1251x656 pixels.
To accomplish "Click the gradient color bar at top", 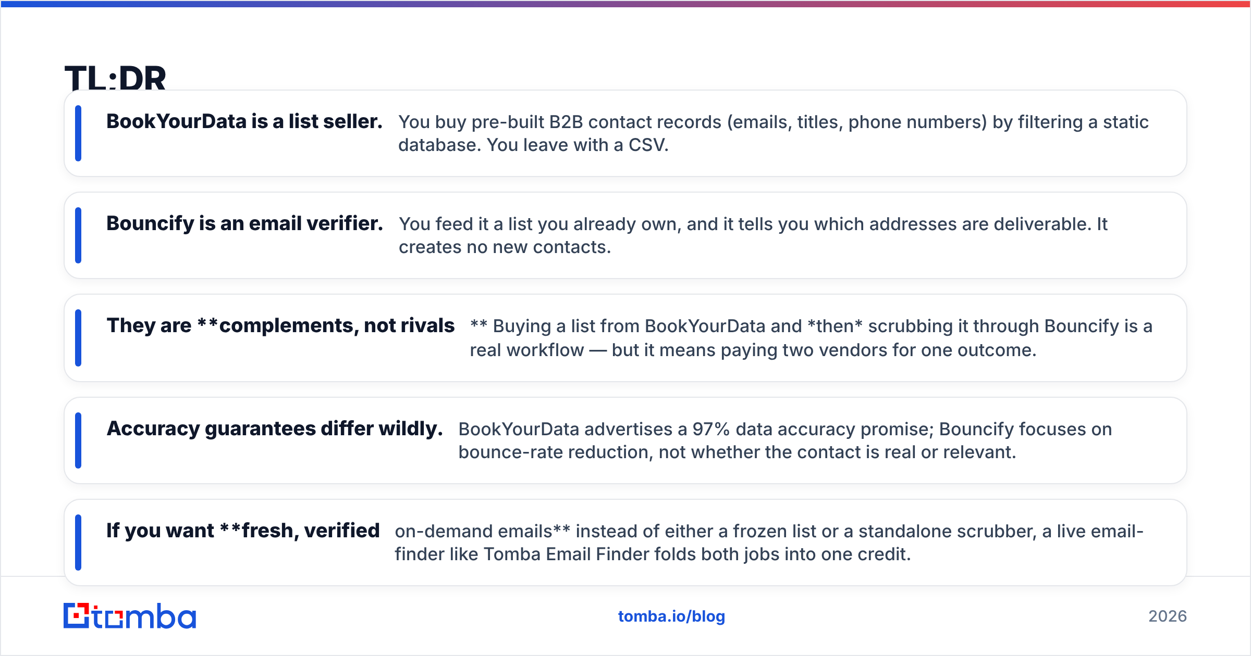I will click(x=625, y=4).
